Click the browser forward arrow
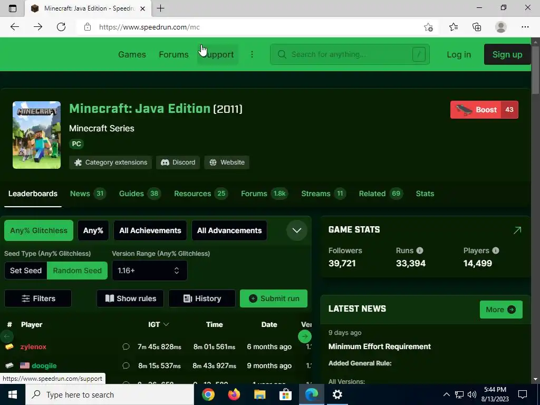This screenshot has height=405, width=540. pos(38,27)
